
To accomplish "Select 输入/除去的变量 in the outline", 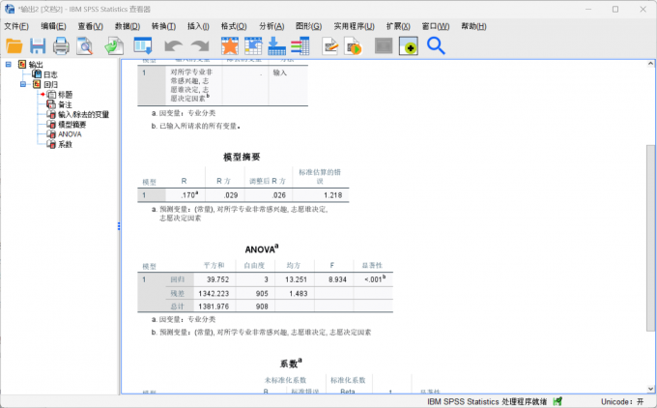I will [x=83, y=114].
